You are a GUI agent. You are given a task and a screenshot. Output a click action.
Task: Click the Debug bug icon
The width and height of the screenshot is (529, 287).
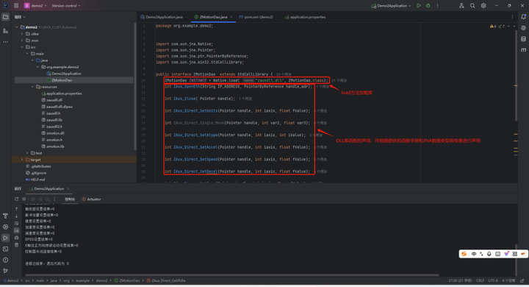(428, 5)
